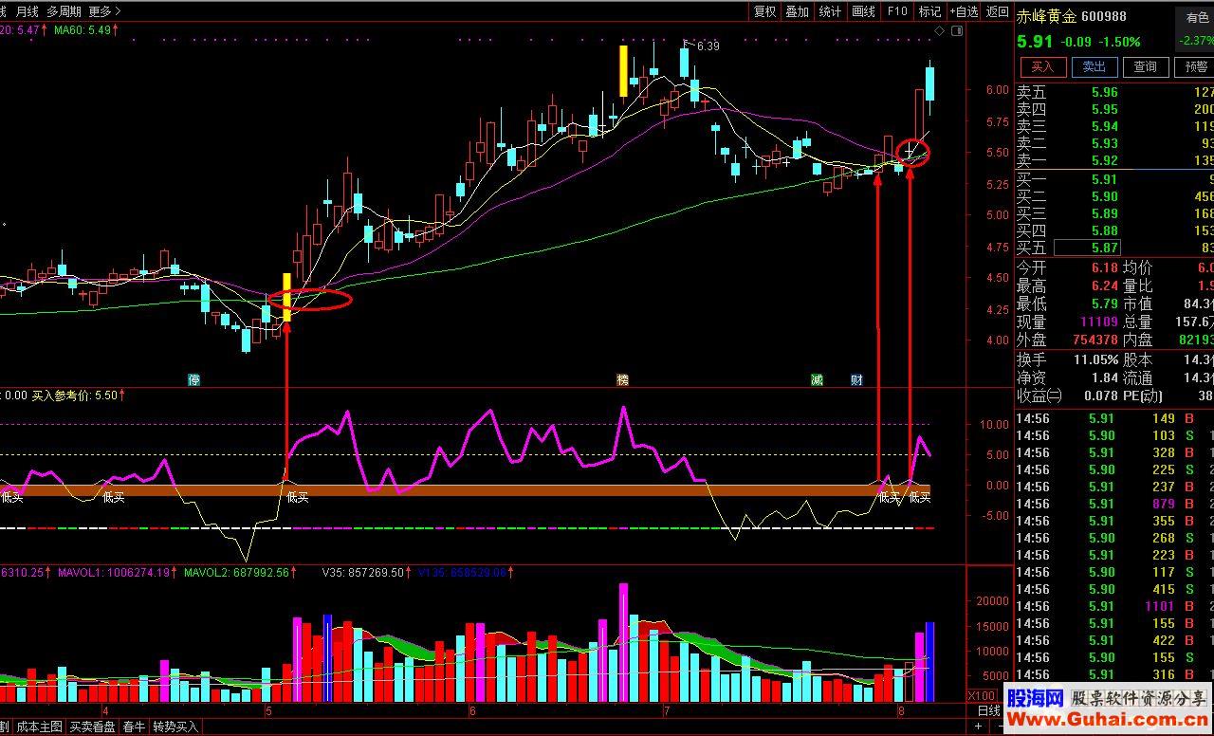
Task: Click 卖出 sell button
Action: 1094,66
